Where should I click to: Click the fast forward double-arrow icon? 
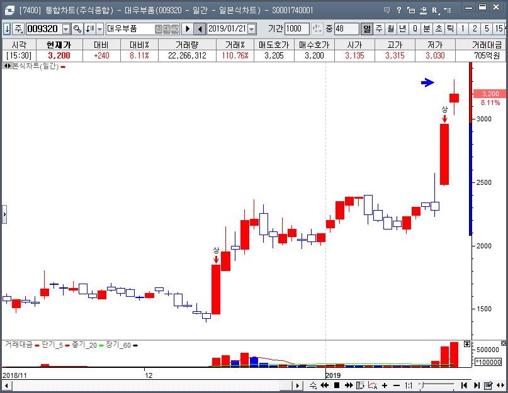coord(349,385)
